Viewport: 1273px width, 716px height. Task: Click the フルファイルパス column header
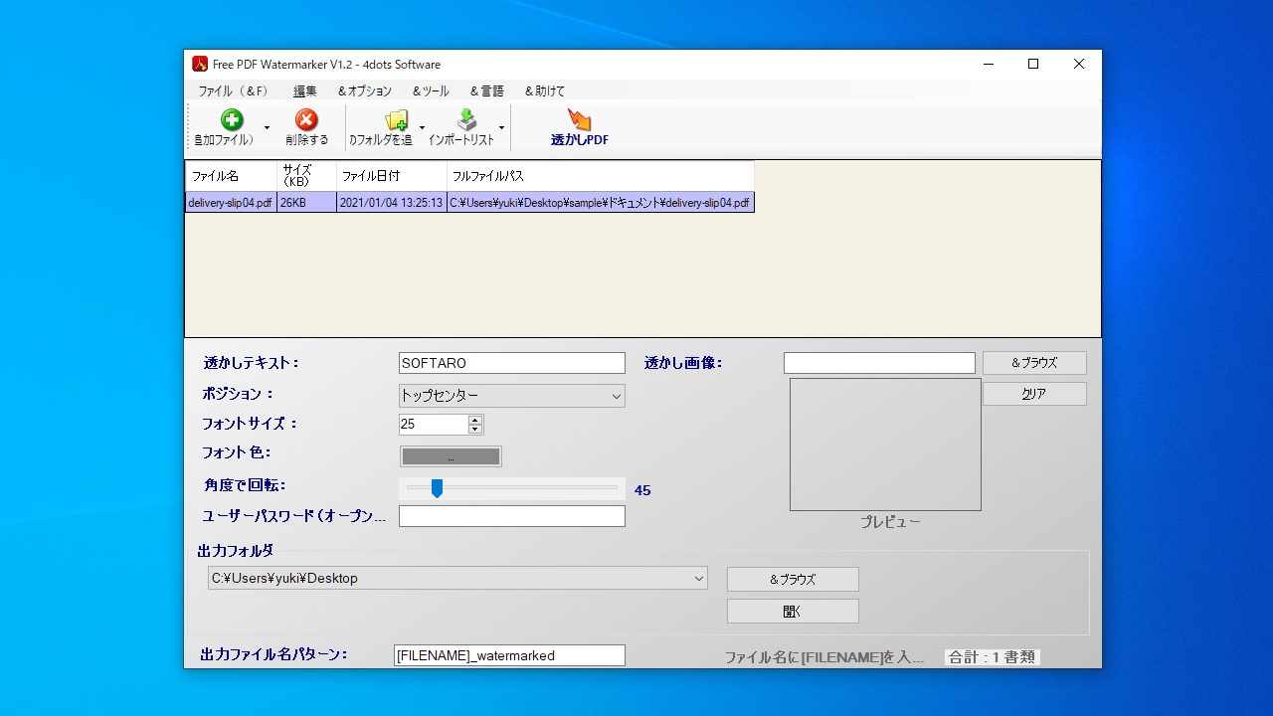click(x=601, y=176)
